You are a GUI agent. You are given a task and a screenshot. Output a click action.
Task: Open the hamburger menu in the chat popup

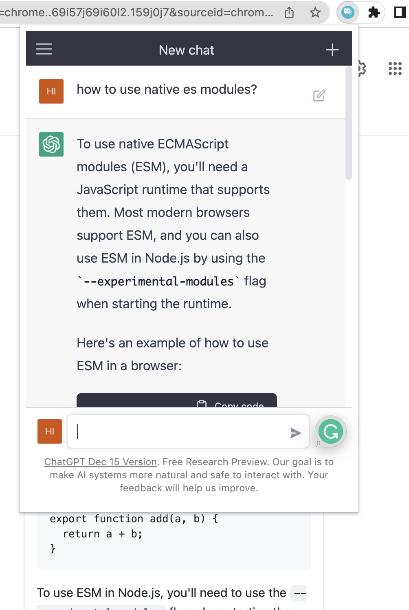pyautogui.click(x=44, y=49)
